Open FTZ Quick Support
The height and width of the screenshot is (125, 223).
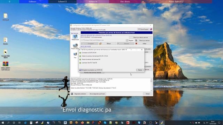pyautogui.click(x=143, y=29)
